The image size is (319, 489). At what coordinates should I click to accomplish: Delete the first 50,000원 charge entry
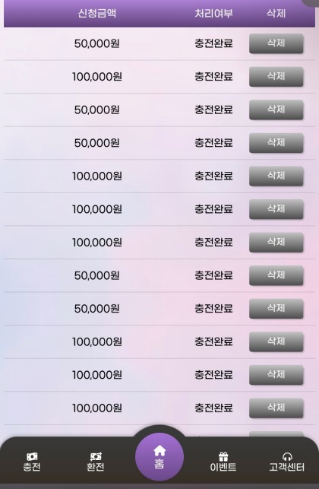point(276,43)
